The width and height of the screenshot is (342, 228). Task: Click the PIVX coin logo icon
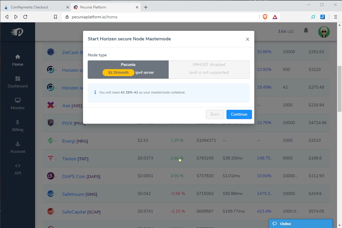pyautogui.click(x=51, y=123)
